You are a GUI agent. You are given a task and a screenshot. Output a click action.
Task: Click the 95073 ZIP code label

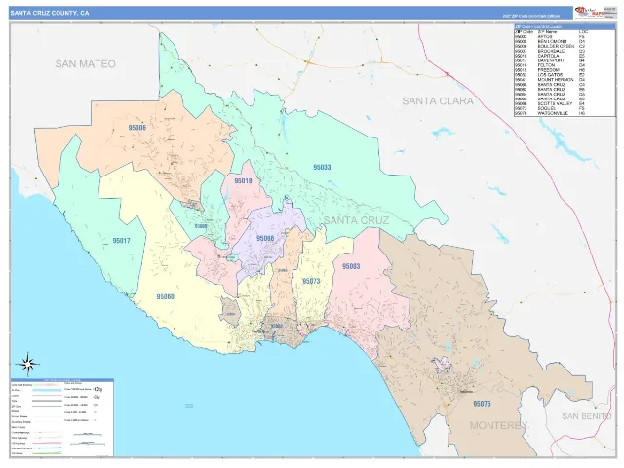[311, 281]
